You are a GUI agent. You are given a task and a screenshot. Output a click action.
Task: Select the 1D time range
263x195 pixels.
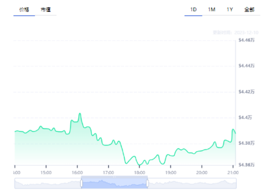pos(193,10)
